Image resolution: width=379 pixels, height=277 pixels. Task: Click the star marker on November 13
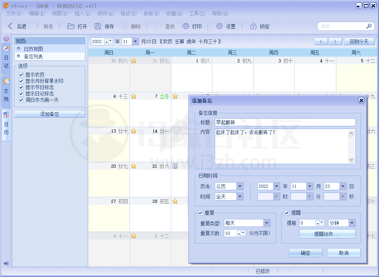[134, 131]
